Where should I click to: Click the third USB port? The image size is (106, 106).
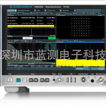(x=75, y=80)
